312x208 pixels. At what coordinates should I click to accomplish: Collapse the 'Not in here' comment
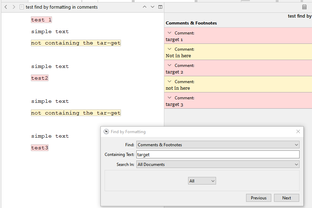click(169, 49)
